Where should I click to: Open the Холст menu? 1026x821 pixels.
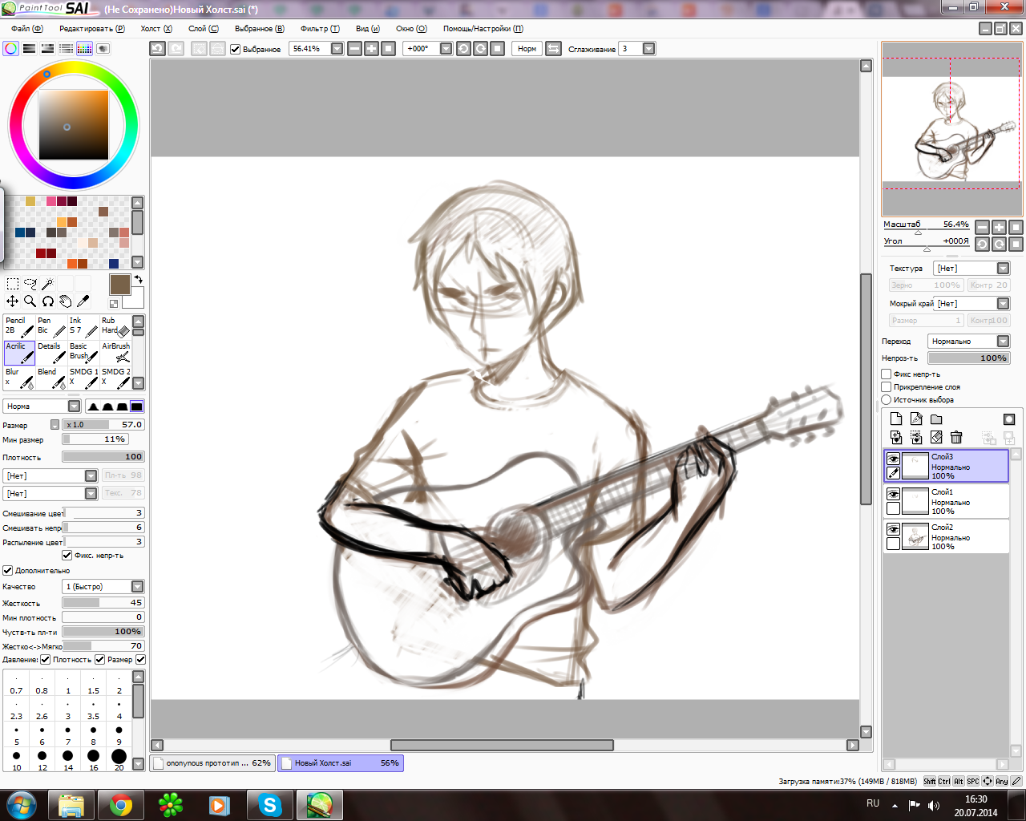click(156, 29)
